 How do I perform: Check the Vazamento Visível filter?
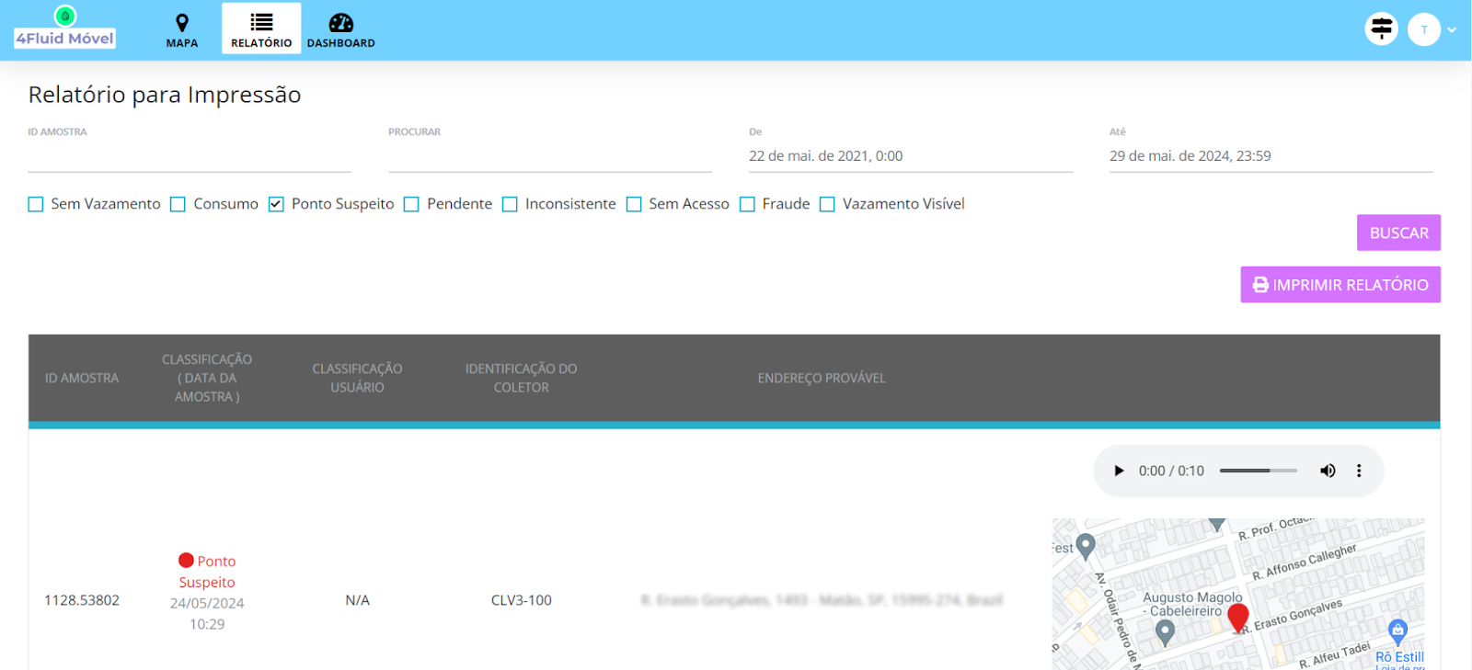pos(827,204)
